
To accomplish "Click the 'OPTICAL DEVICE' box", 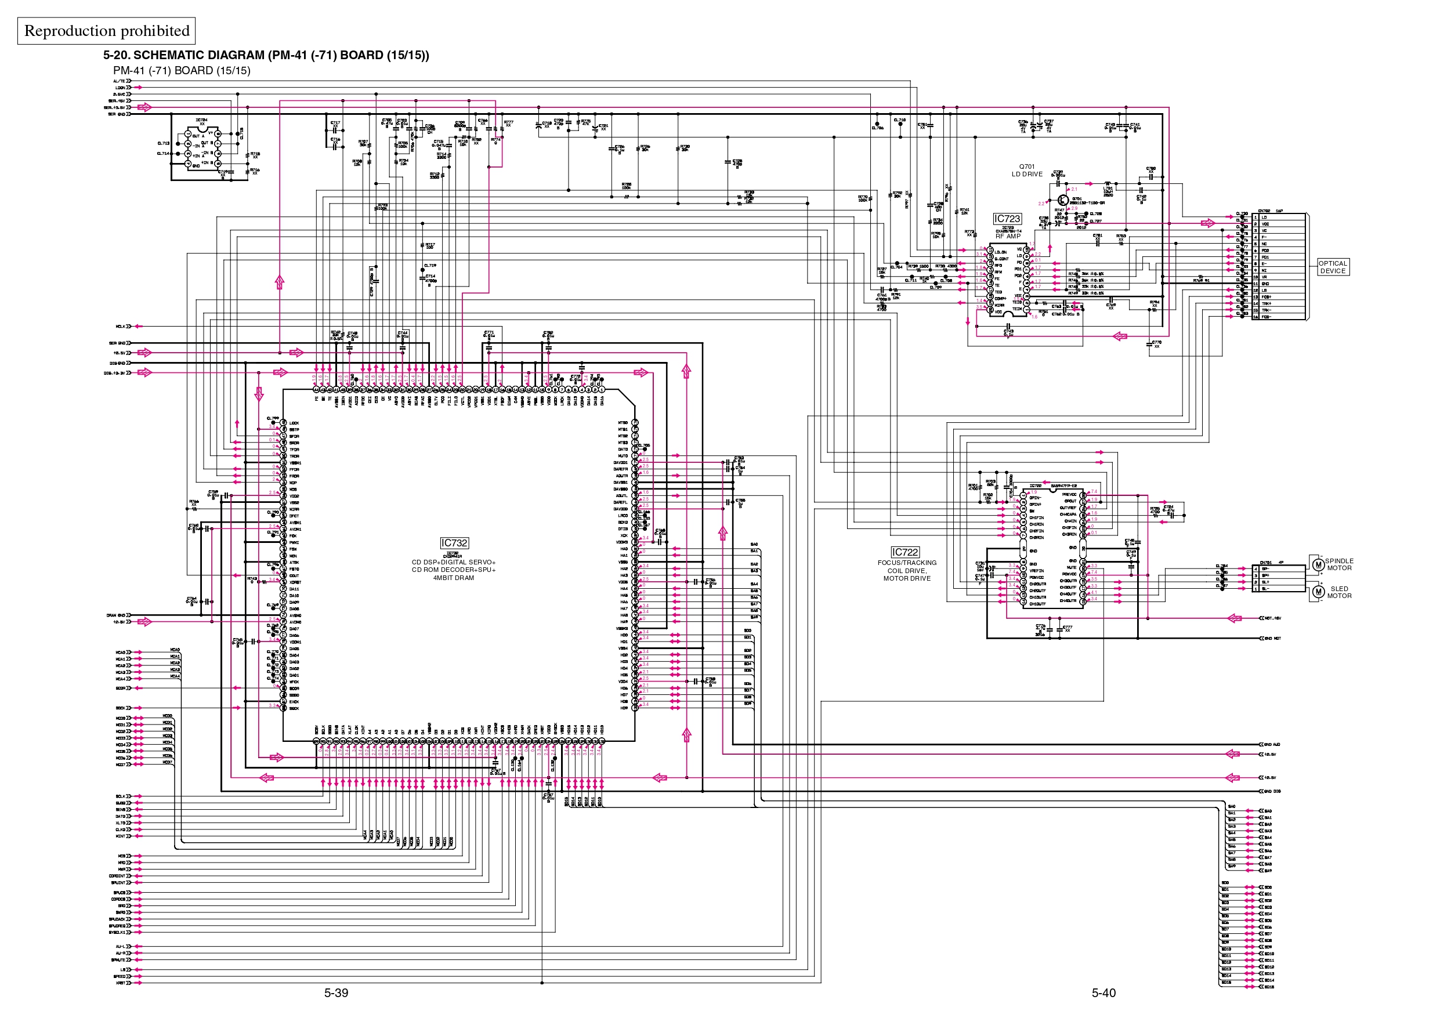I will click(1333, 267).
